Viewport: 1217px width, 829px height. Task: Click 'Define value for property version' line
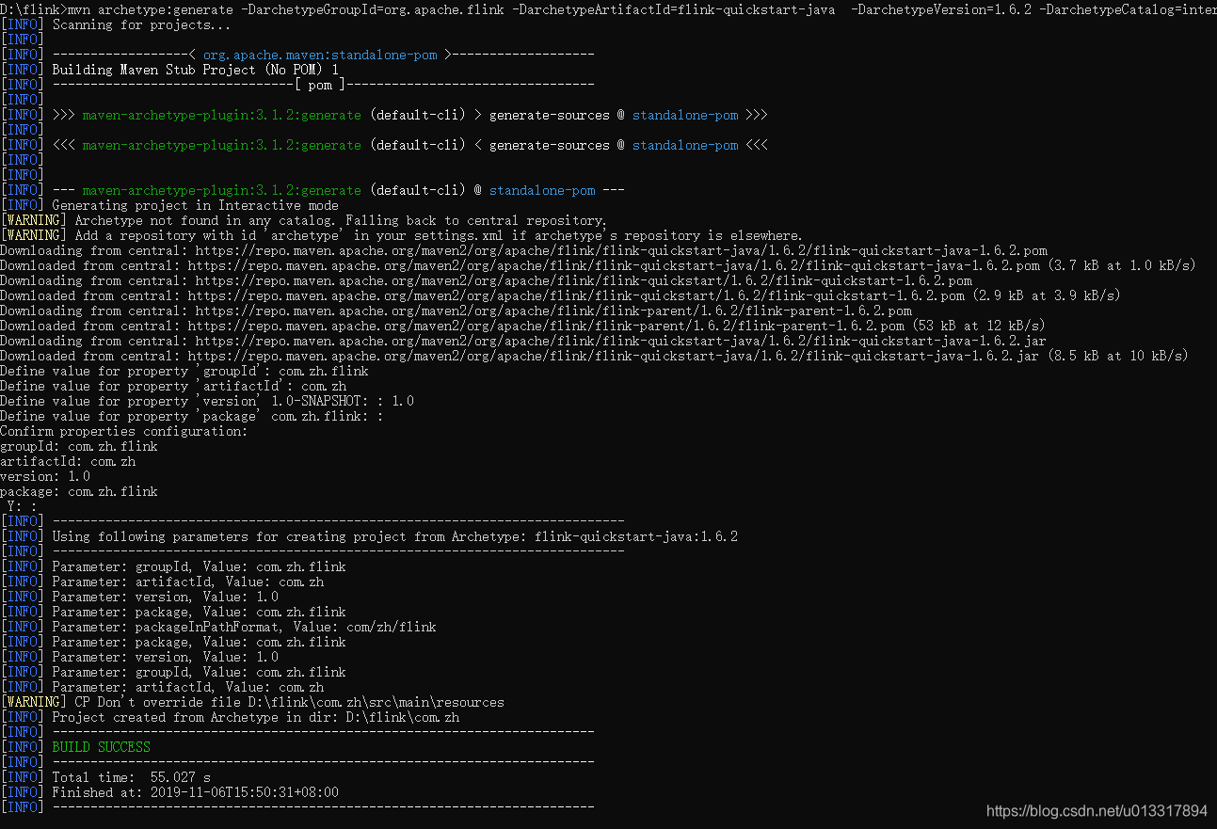[207, 401]
